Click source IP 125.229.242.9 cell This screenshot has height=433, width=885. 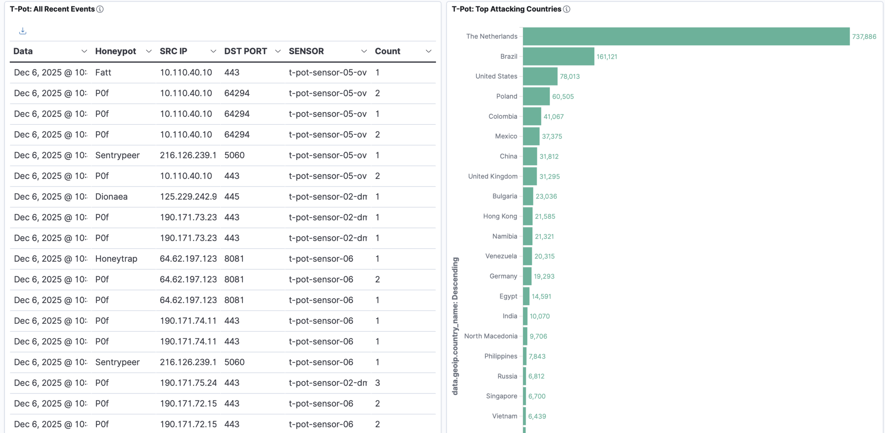tap(188, 197)
